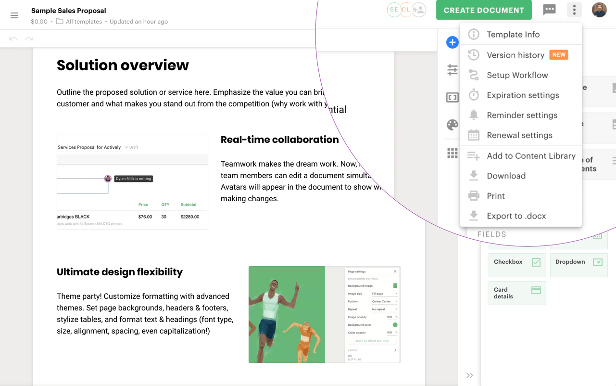
Task: Select the runners page settings image
Action: tap(325, 314)
